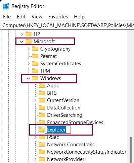Select the BITS key label
Image resolution: width=134 pixels, height=163 pixels.
tap(52, 93)
